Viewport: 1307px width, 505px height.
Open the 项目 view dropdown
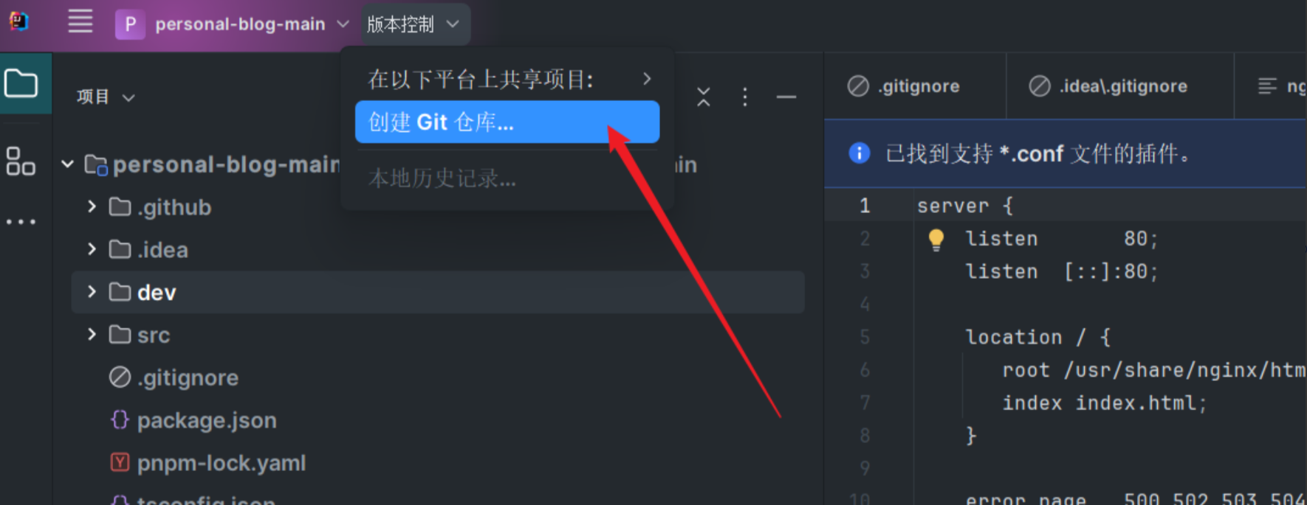click(106, 97)
